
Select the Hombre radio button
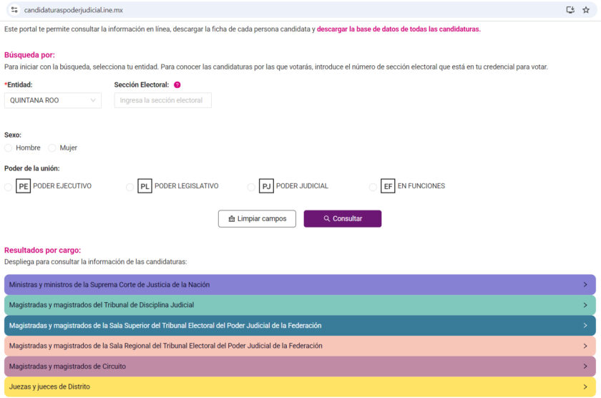tap(8, 148)
